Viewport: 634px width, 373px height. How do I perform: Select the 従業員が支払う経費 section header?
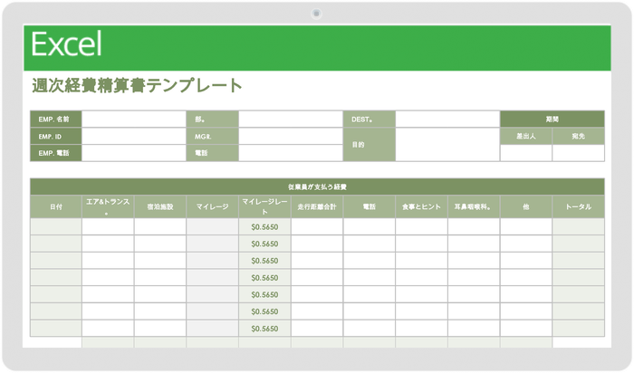point(317,186)
